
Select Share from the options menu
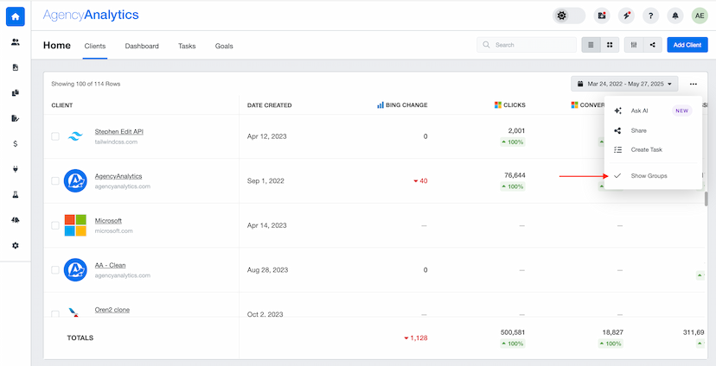click(x=653, y=130)
